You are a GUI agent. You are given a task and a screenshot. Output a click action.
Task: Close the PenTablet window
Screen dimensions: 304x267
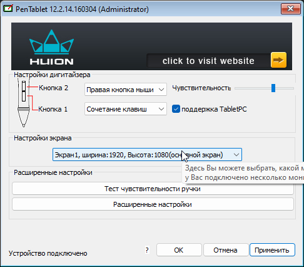(x=291, y=9)
